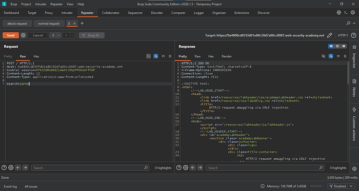Toggle response non-printable chars \n display

[338, 56]
